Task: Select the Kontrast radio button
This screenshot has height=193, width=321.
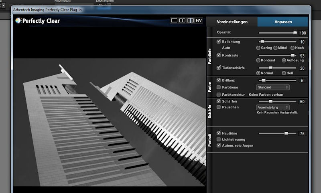Action: point(258,60)
